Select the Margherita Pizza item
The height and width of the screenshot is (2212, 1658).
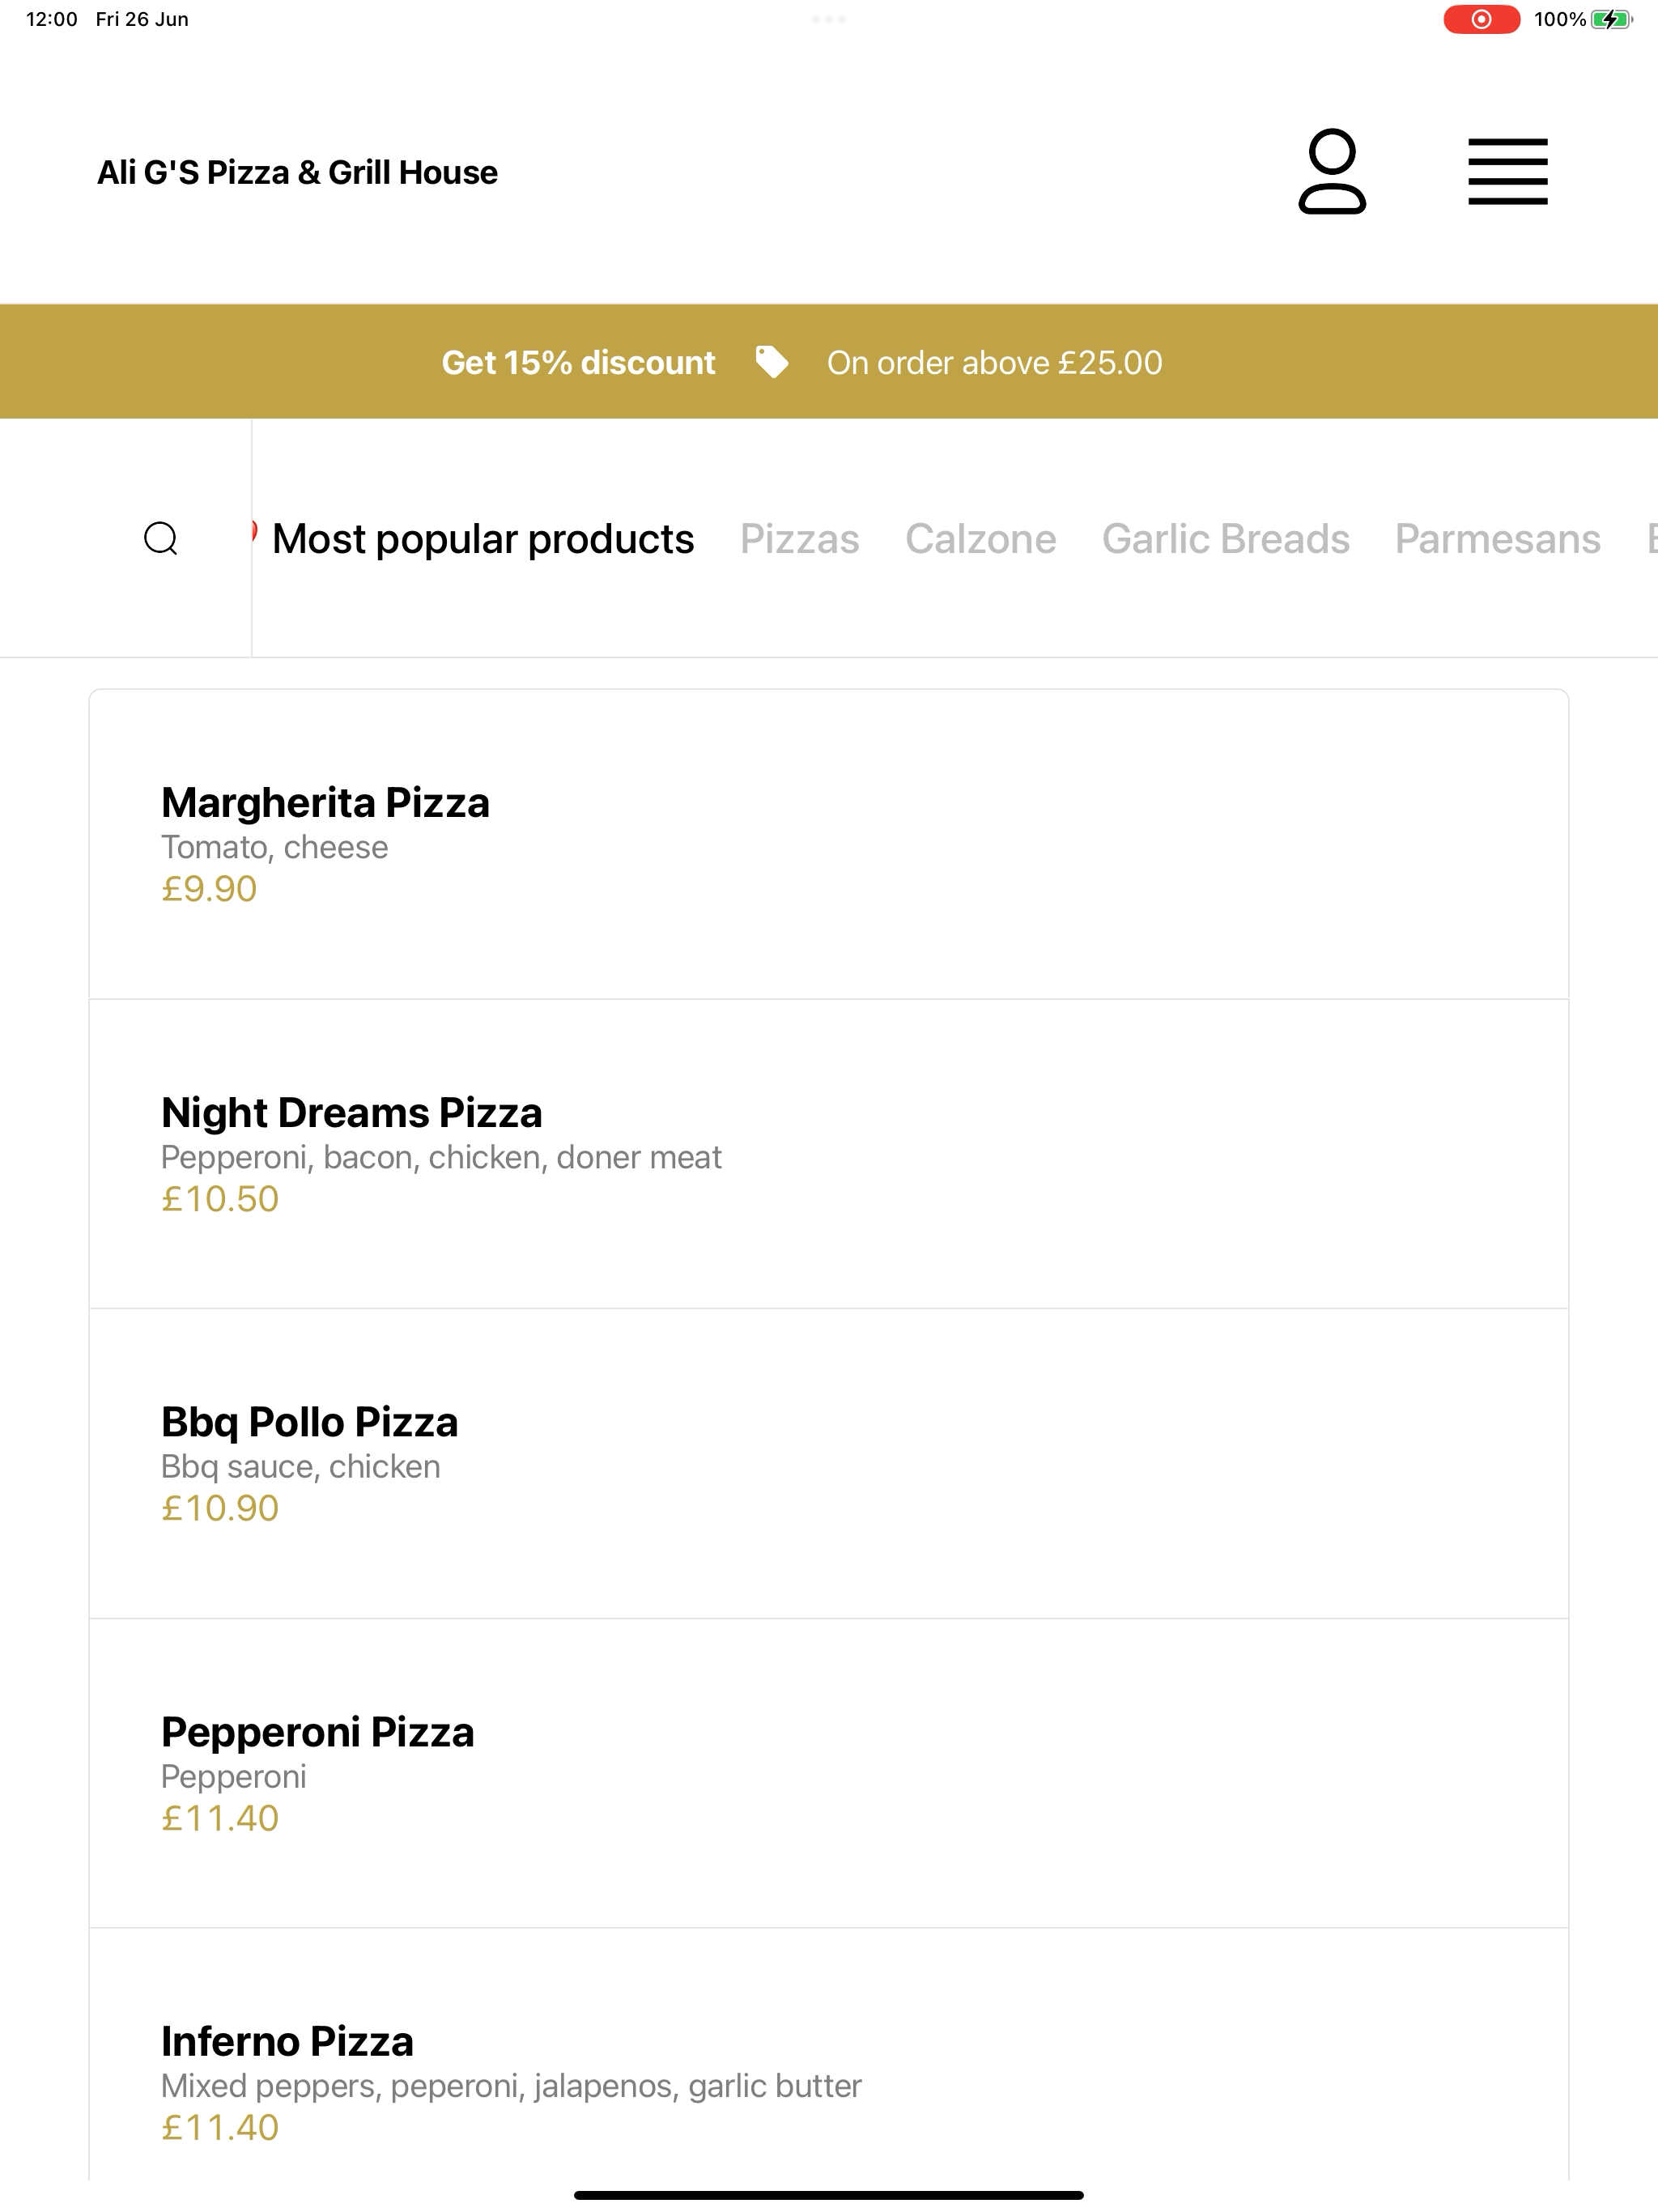pos(828,844)
